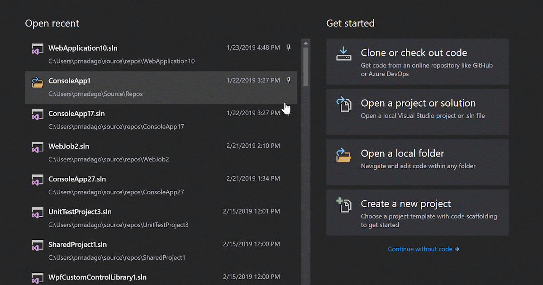Click the solution icon beside SharedProject1.sln
The height and width of the screenshot is (285, 543).
[38, 245]
